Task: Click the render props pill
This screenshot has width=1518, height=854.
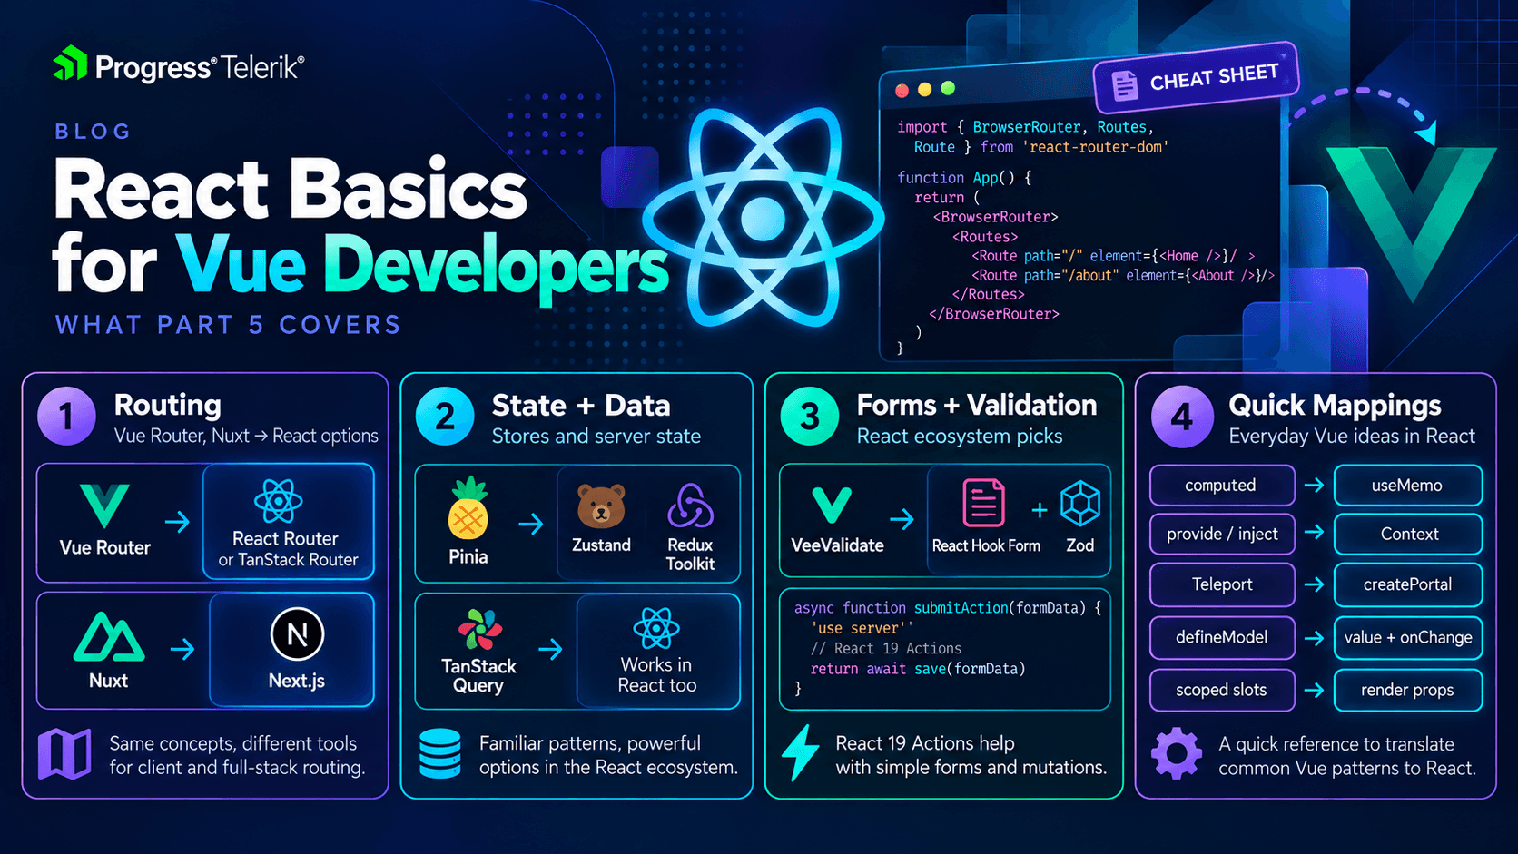Action: click(1408, 690)
